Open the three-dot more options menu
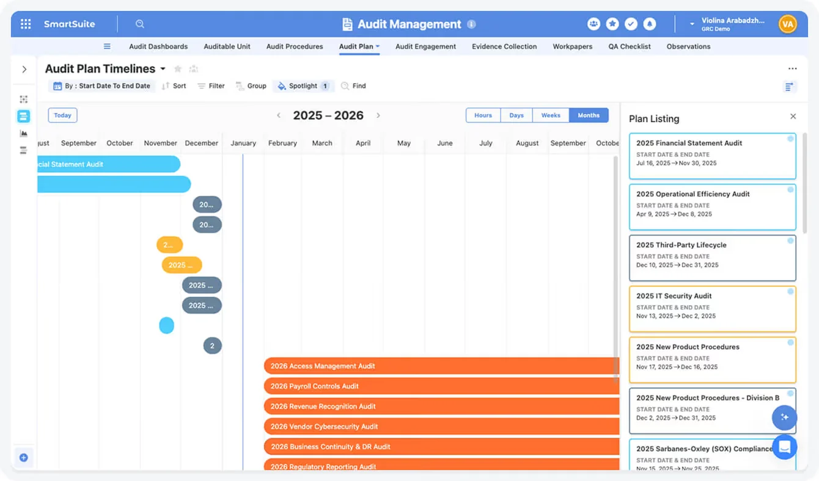This screenshot has height=481, width=819. [x=793, y=69]
